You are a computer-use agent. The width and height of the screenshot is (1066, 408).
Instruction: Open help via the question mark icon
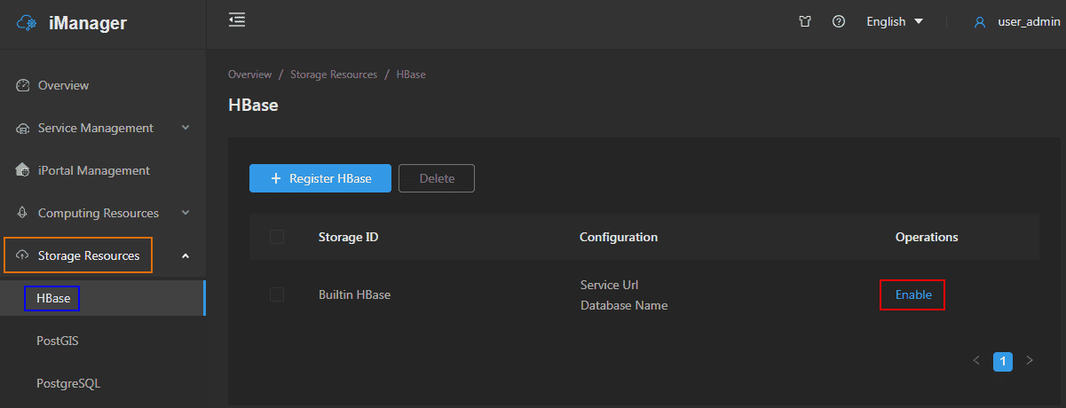(x=838, y=21)
